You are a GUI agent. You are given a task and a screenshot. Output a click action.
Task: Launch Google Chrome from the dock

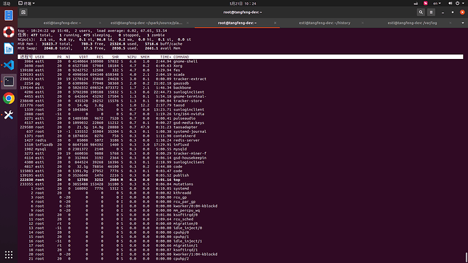[9, 98]
